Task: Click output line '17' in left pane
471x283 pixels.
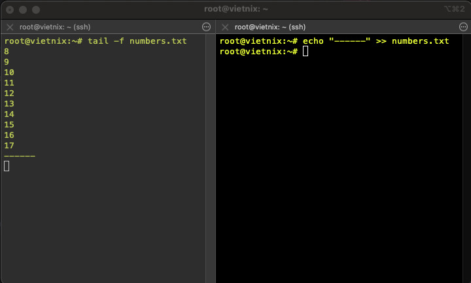Action: click(x=9, y=146)
